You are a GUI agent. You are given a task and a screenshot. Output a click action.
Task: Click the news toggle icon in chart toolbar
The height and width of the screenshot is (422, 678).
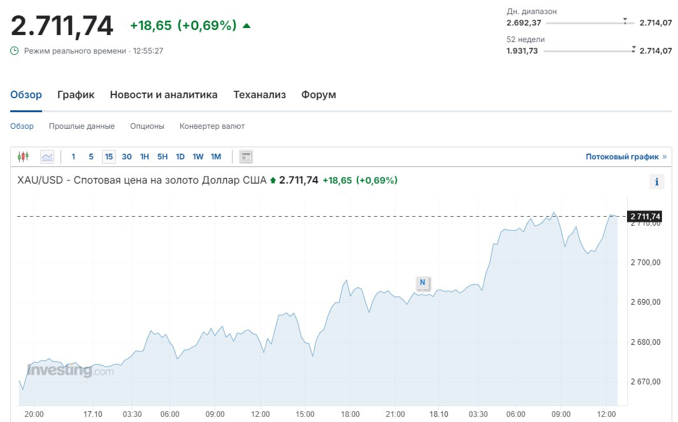(x=246, y=157)
